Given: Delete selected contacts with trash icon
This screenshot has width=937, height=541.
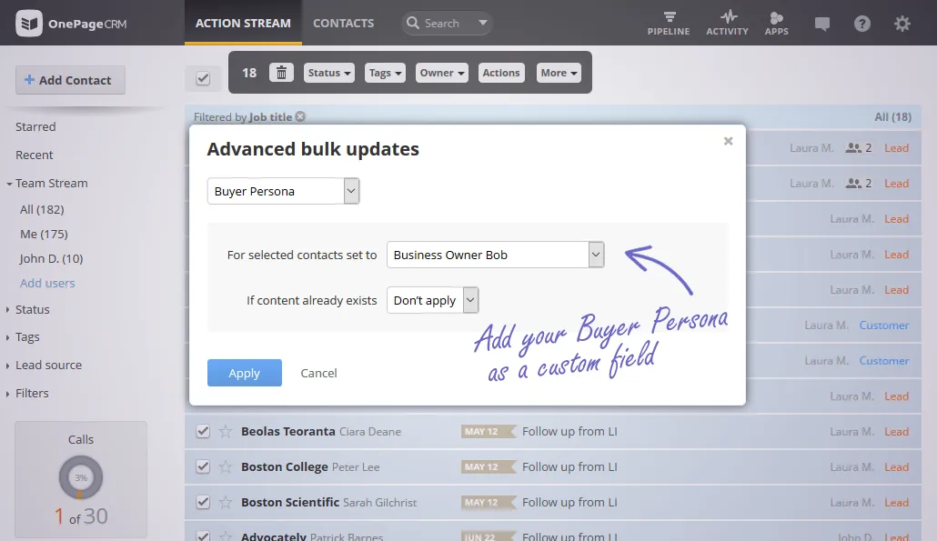Looking at the screenshot, I should click(281, 73).
